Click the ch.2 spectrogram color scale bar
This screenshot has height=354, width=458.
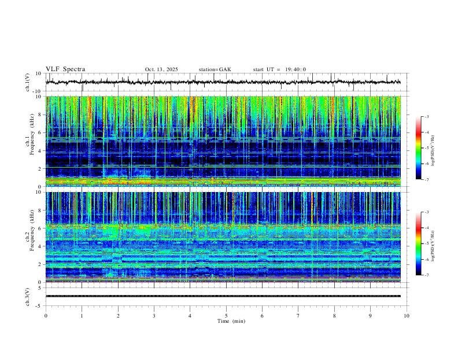pyautogui.click(x=418, y=244)
